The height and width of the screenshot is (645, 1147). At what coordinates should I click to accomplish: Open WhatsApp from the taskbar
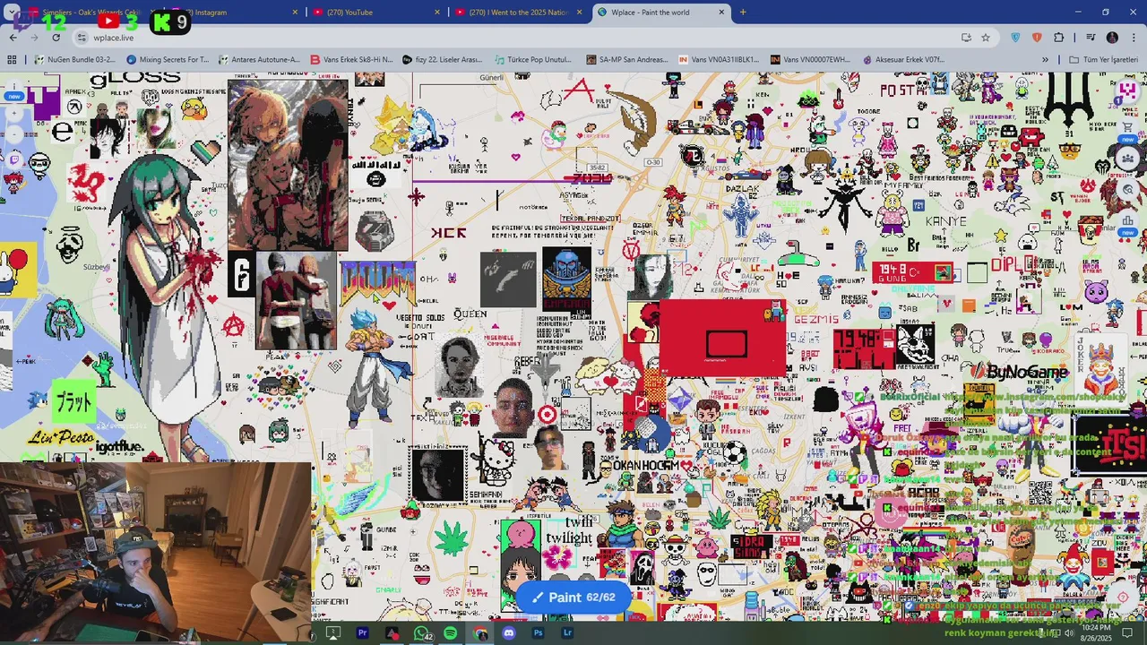[x=421, y=633]
